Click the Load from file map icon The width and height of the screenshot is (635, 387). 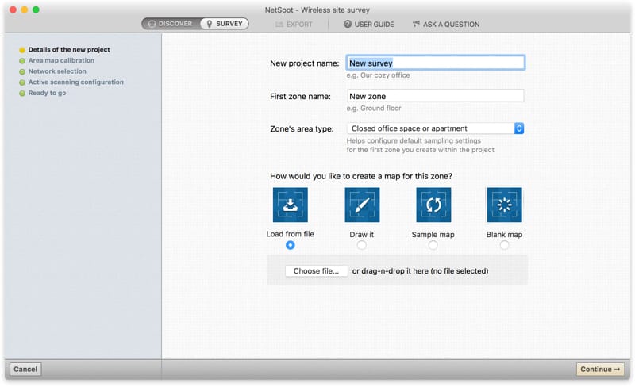click(290, 205)
